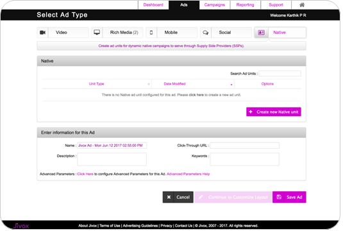Viewport: 343px width, 231px height.
Task: Choose the Social ad type
Action: (x=226, y=33)
